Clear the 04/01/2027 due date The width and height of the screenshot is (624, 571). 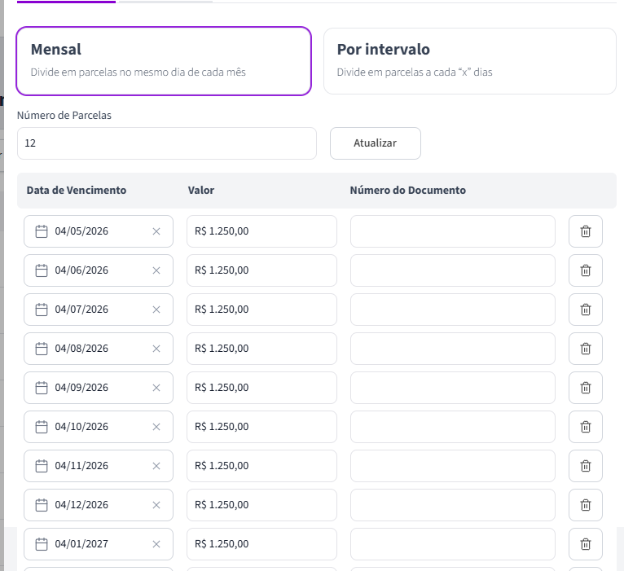pyautogui.click(x=156, y=544)
